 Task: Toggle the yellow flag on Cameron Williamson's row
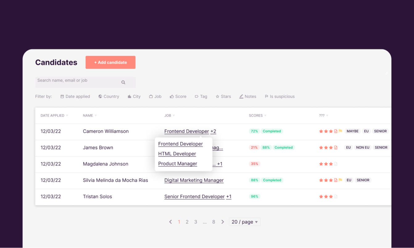tap(340, 131)
